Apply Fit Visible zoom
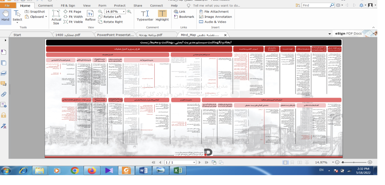Image resolution: width=385 pixels, height=185 pixels. point(73,22)
